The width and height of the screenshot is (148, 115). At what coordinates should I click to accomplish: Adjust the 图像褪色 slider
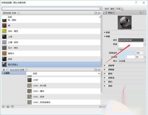[x=127, y=53]
